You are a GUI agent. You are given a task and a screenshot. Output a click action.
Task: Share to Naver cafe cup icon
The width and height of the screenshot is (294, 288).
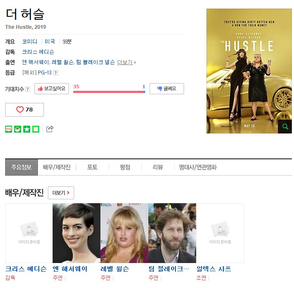(18, 129)
